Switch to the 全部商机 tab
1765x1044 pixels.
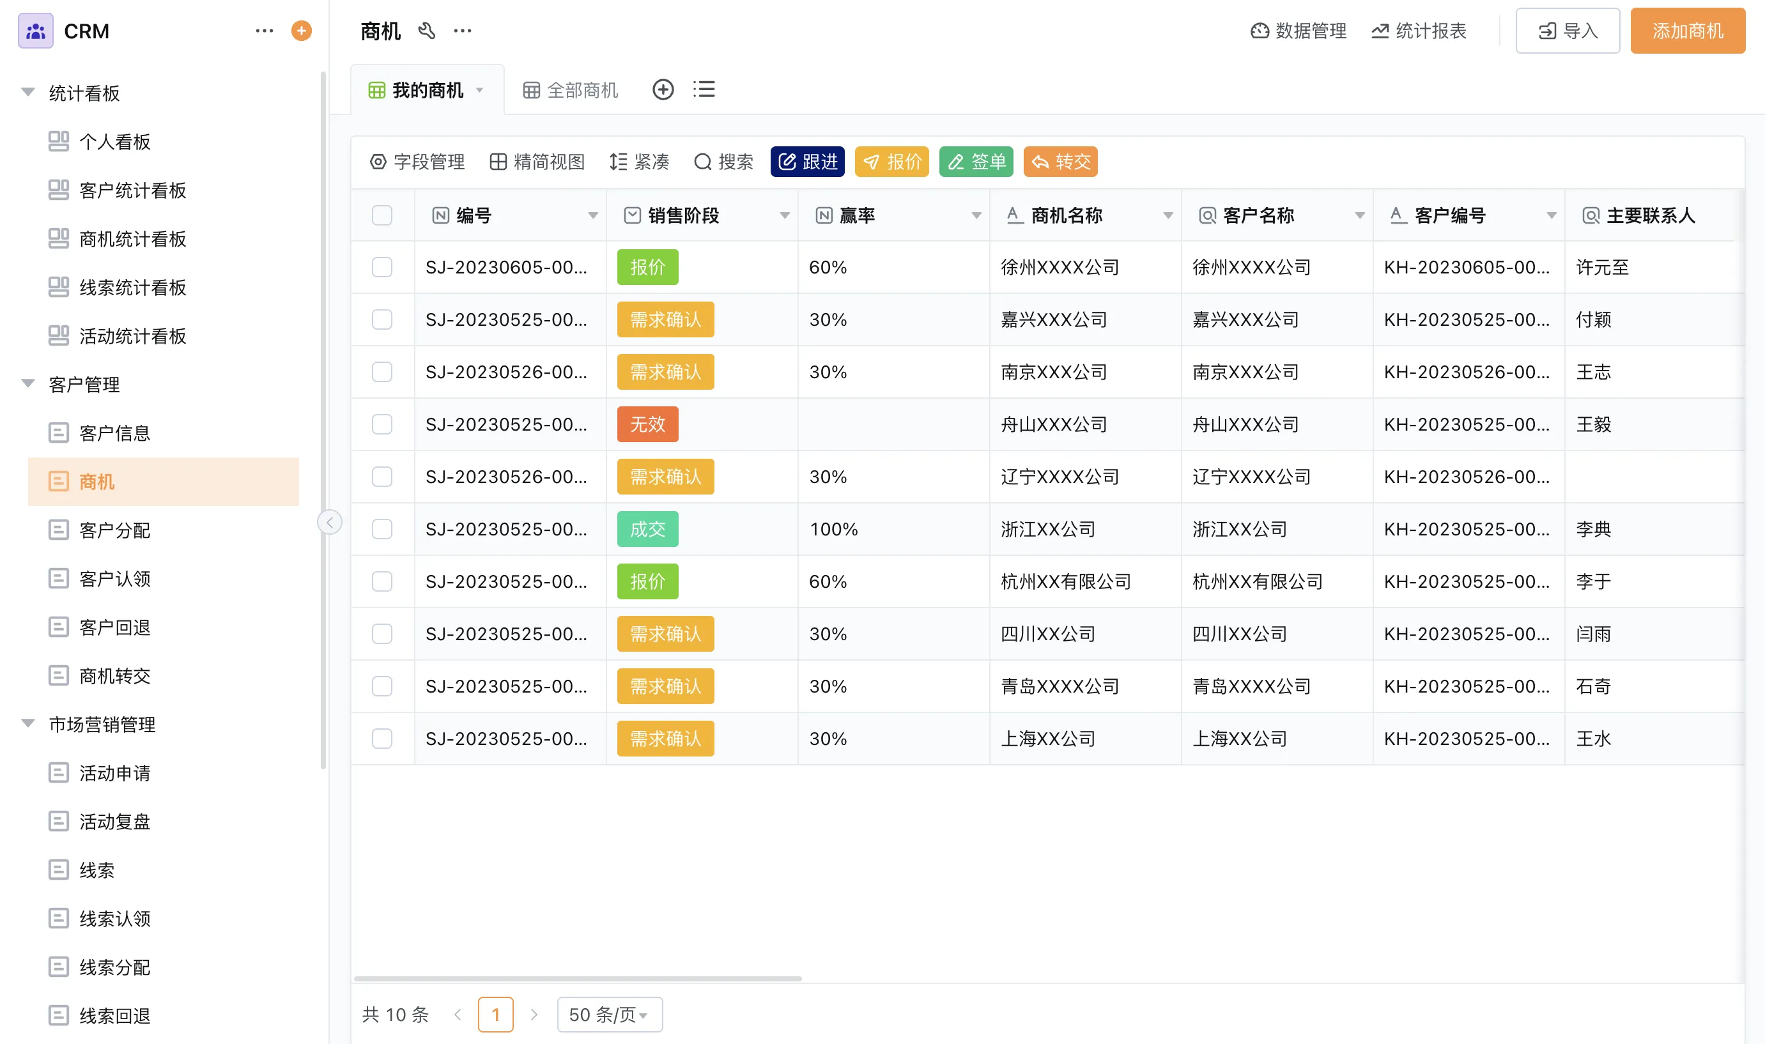(571, 90)
